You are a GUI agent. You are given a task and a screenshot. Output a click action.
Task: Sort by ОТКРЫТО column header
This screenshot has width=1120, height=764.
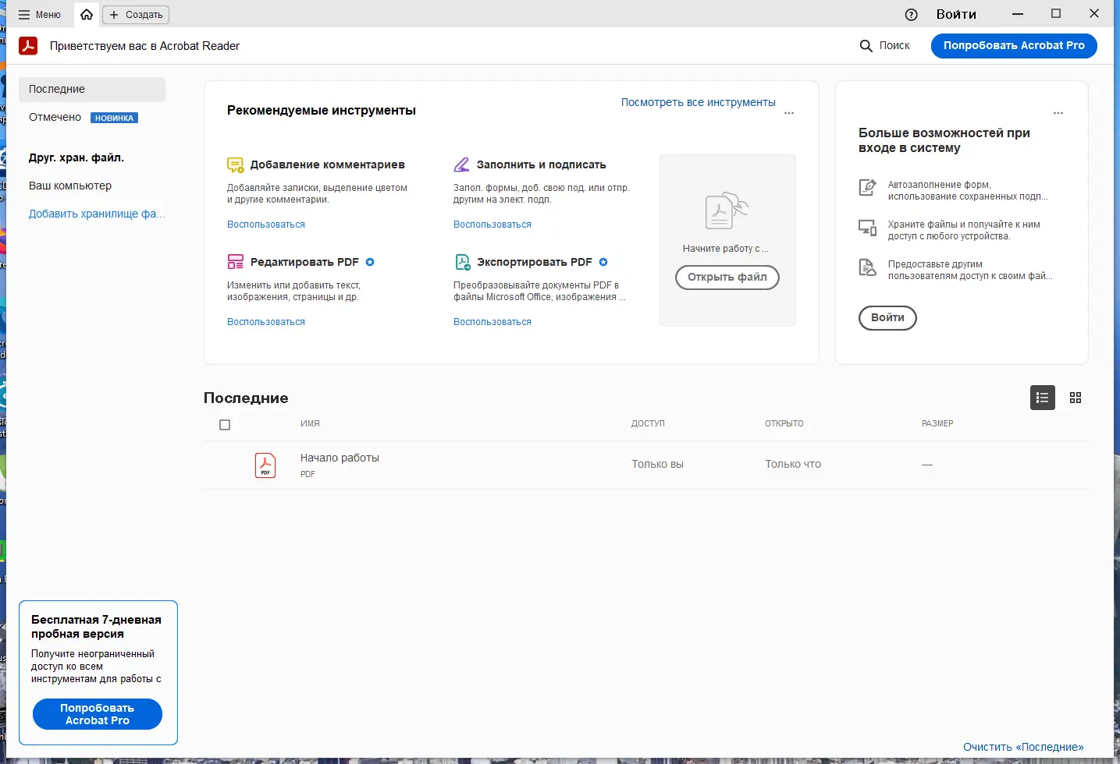tap(784, 423)
